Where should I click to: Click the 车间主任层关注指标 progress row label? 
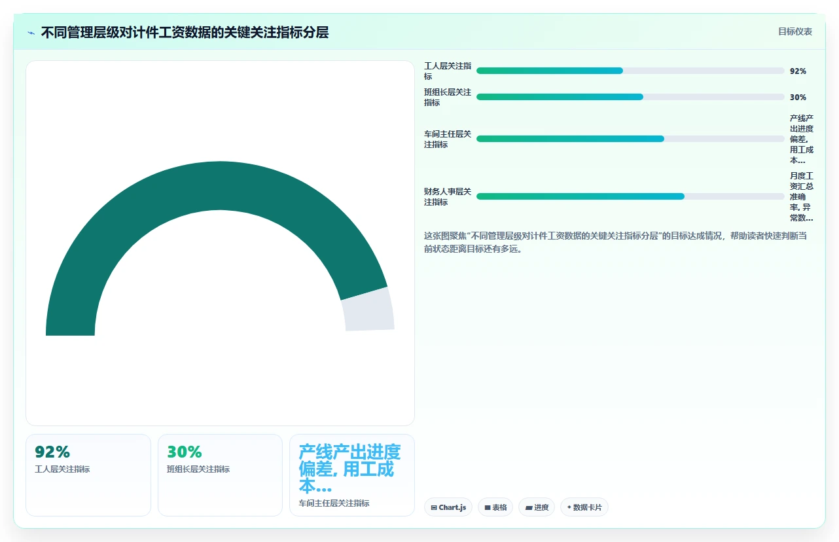448,139
